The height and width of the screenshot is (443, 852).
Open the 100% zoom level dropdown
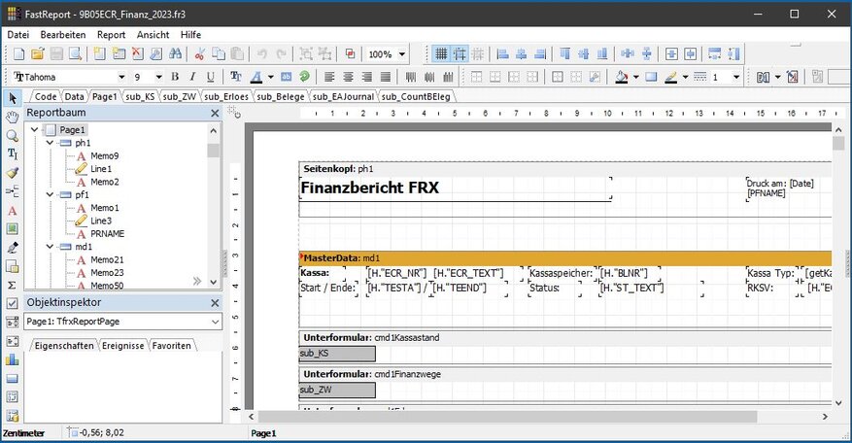(402, 54)
